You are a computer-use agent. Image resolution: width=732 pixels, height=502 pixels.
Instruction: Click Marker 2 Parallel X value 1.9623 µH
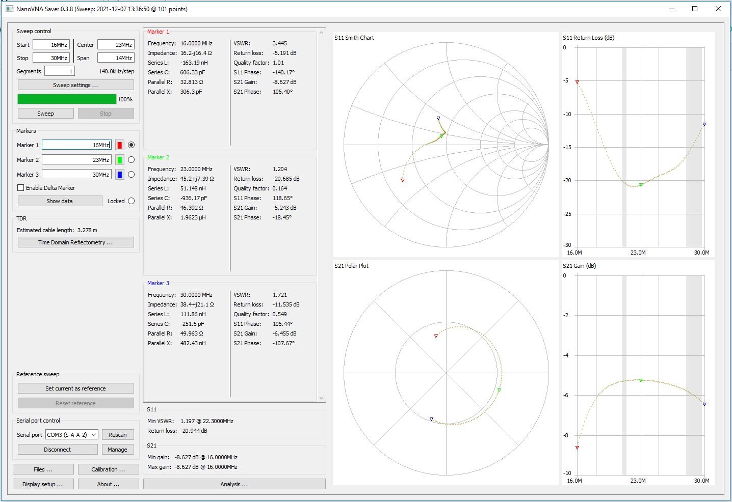click(193, 217)
